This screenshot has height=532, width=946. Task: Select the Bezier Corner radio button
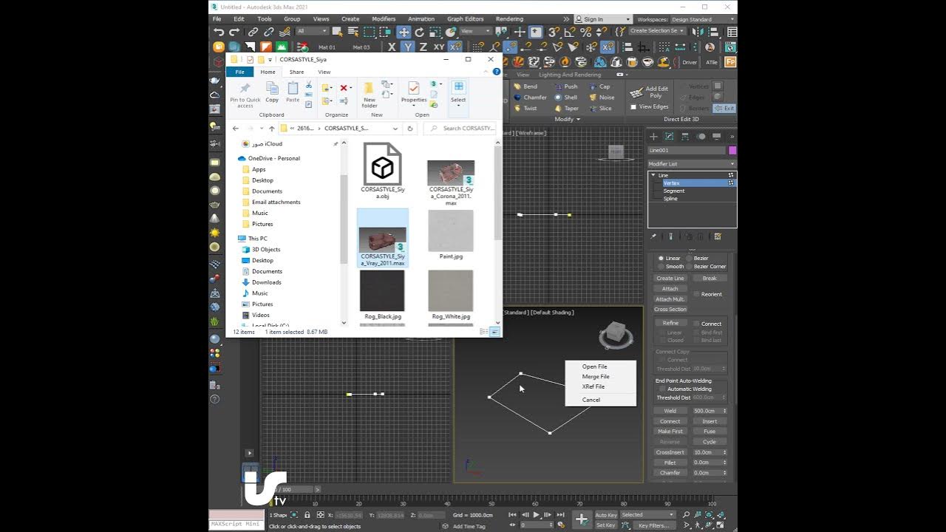(690, 266)
